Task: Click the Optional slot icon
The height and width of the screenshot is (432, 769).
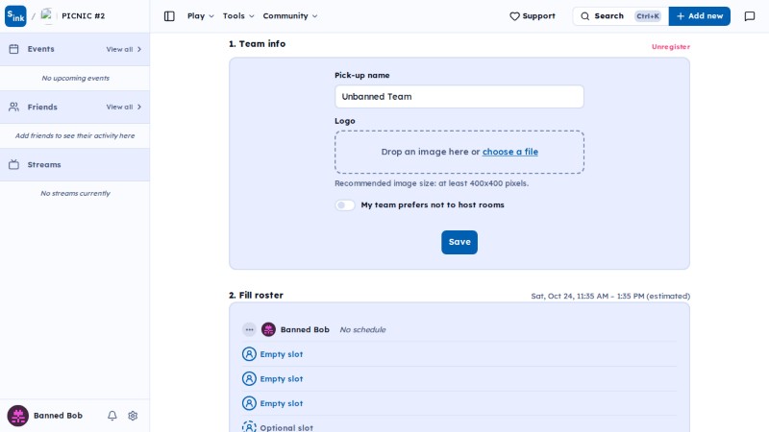Action: click(249, 426)
